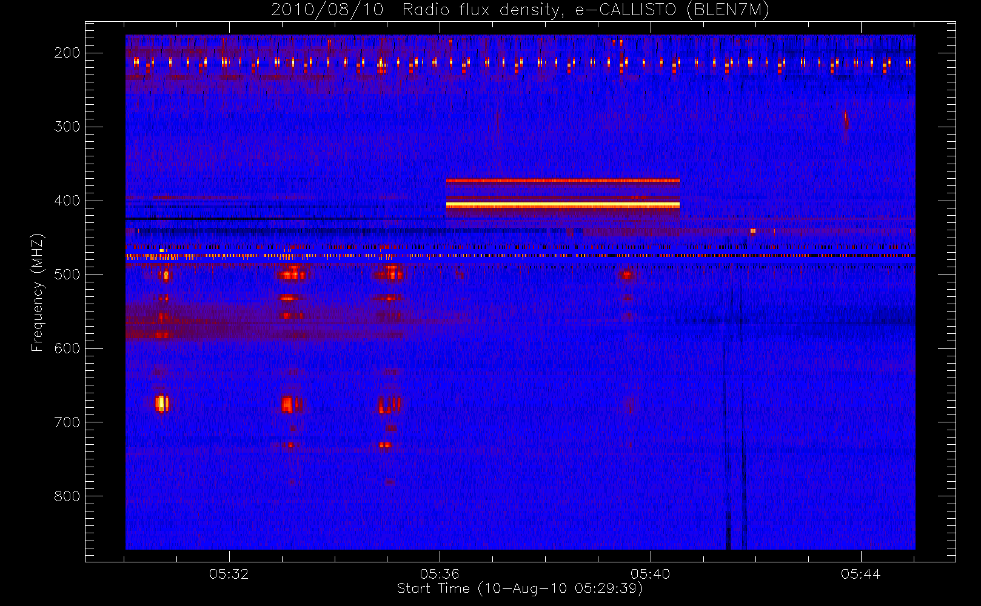Click the 300 frequency tick label
Screen dimensions: 981x606
coord(67,127)
